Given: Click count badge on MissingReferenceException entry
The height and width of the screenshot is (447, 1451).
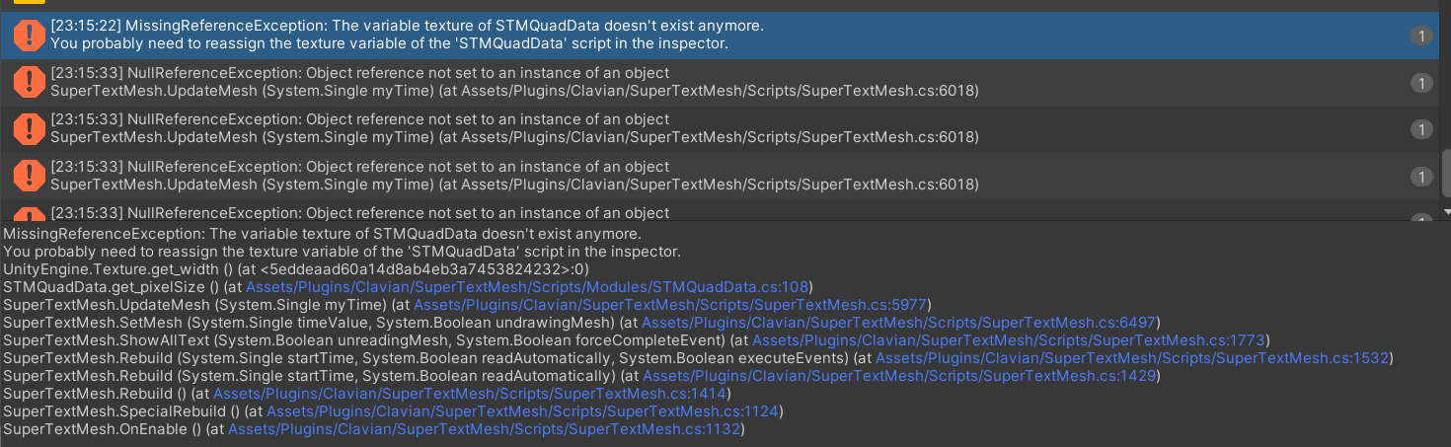Looking at the screenshot, I should [x=1421, y=36].
